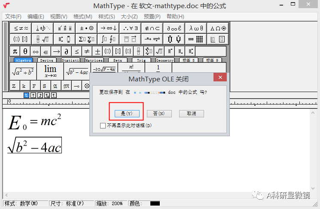This screenshot has width=320, height=209.
Task: Open the 样式(S) menu
Action: (x=107, y=16)
